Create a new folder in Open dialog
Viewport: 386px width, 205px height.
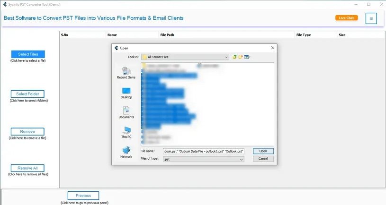click(241, 57)
